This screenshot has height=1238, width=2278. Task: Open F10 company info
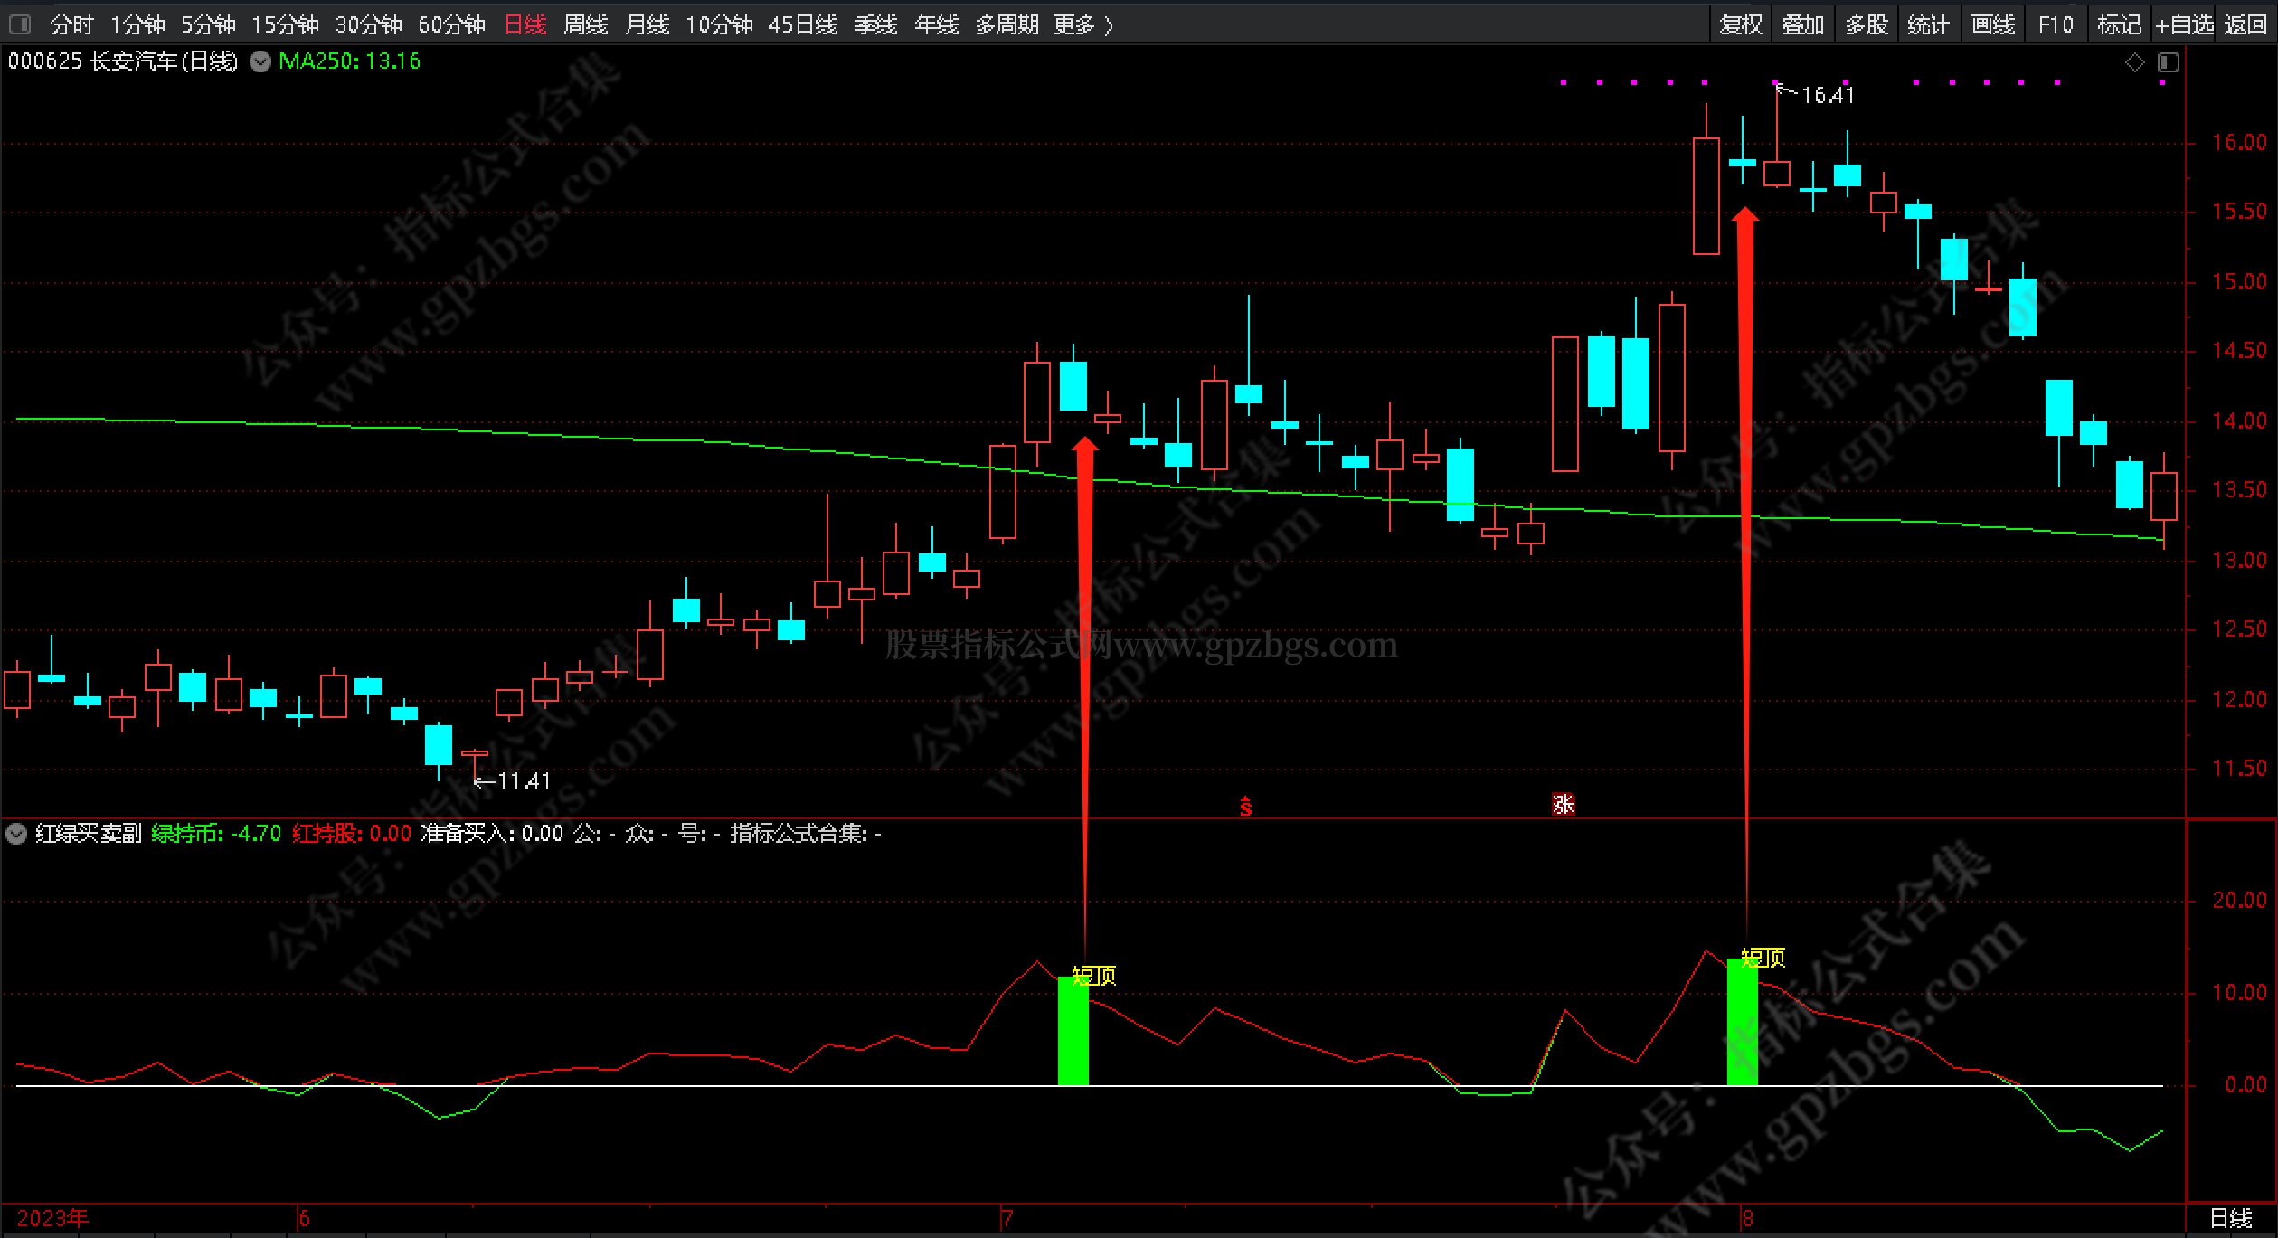tap(2056, 24)
